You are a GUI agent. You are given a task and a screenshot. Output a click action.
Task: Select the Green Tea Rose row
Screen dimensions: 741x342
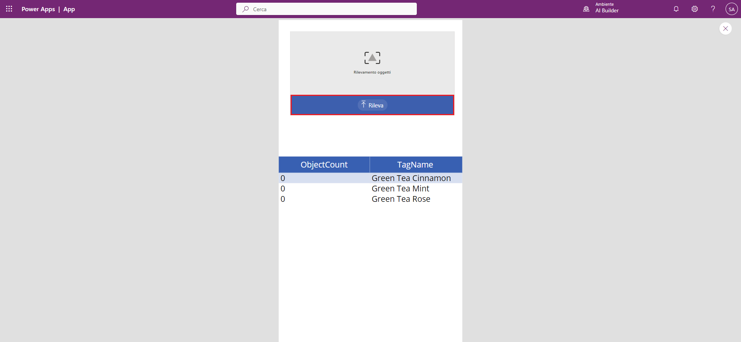(401, 199)
